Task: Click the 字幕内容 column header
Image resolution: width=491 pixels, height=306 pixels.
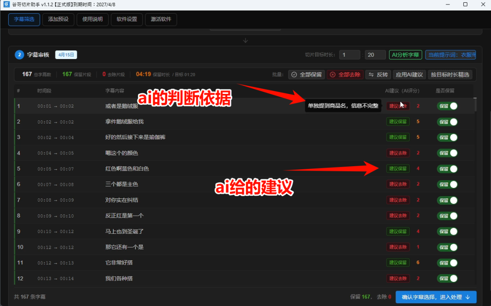Action: coord(115,91)
